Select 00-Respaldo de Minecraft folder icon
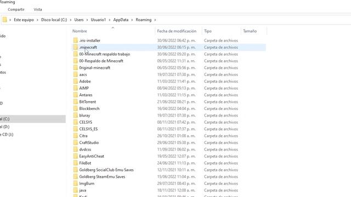 tap(76, 61)
